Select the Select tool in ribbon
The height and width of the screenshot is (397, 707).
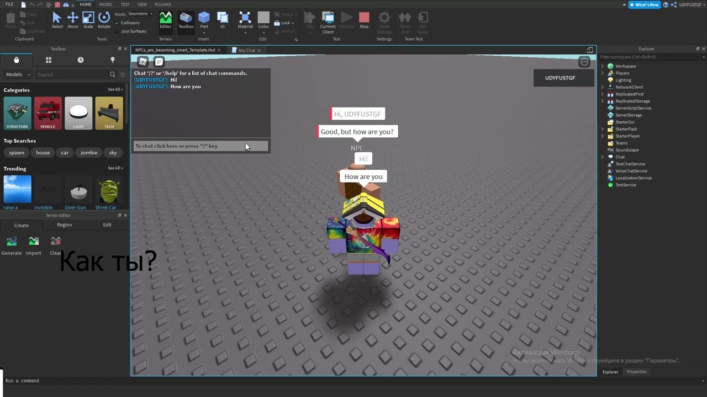(x=57, y=20)
